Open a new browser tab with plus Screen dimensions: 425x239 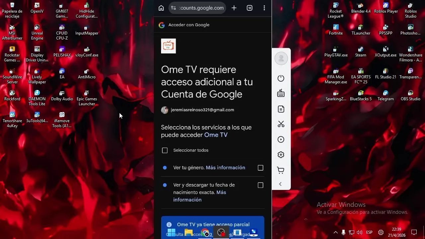click(234, 8)
